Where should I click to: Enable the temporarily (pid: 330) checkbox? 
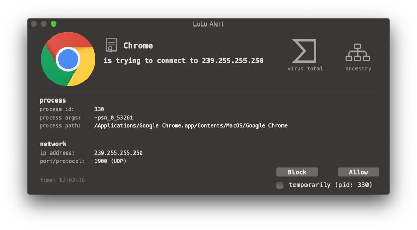[280, 185]
